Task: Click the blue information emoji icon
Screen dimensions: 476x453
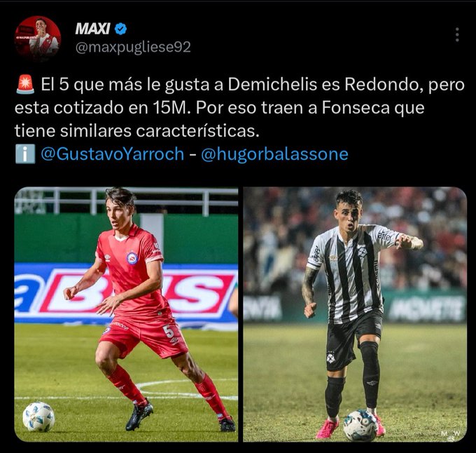Action: click(x=25, y=154)
